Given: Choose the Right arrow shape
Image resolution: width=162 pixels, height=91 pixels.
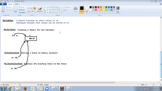Looking at the screenshot, I should (x=55, y=10).
